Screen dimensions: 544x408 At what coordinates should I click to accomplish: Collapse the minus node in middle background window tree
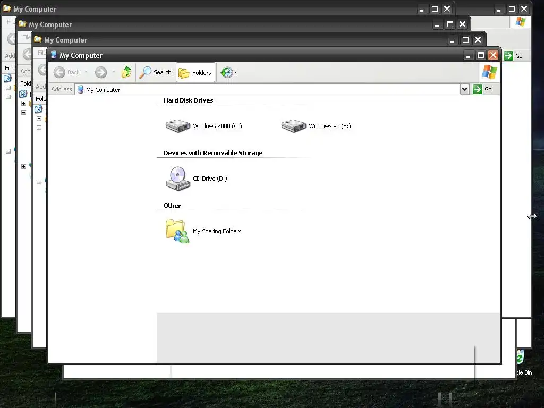point(23,112)
